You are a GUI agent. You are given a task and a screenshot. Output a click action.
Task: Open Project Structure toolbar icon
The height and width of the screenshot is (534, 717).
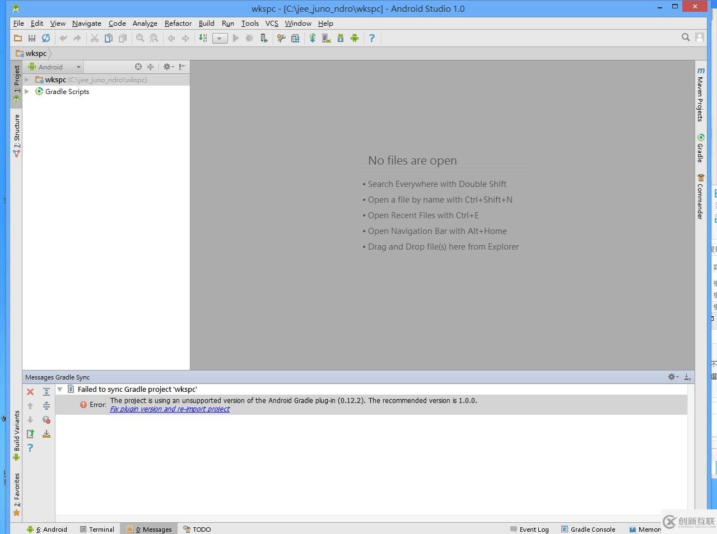pos(295,38)
